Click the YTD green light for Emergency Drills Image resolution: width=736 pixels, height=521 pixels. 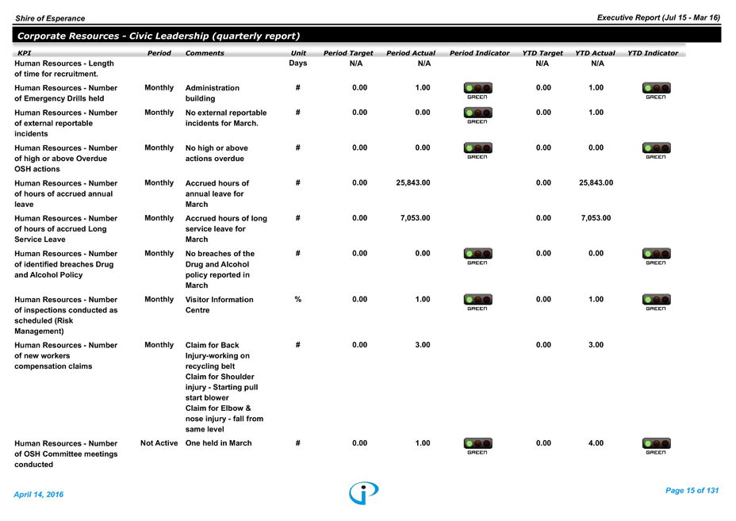tap(656, 90)
